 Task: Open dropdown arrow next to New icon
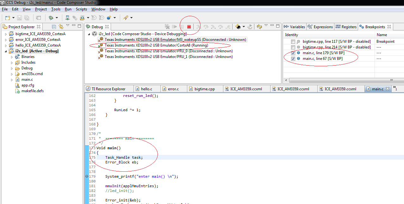click(x=13, y=18)
